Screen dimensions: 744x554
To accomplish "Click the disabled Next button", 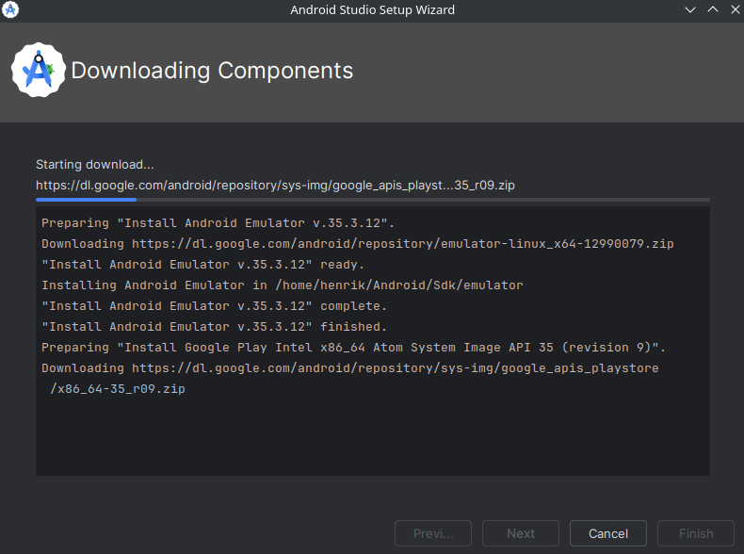I will coord(521,533).
